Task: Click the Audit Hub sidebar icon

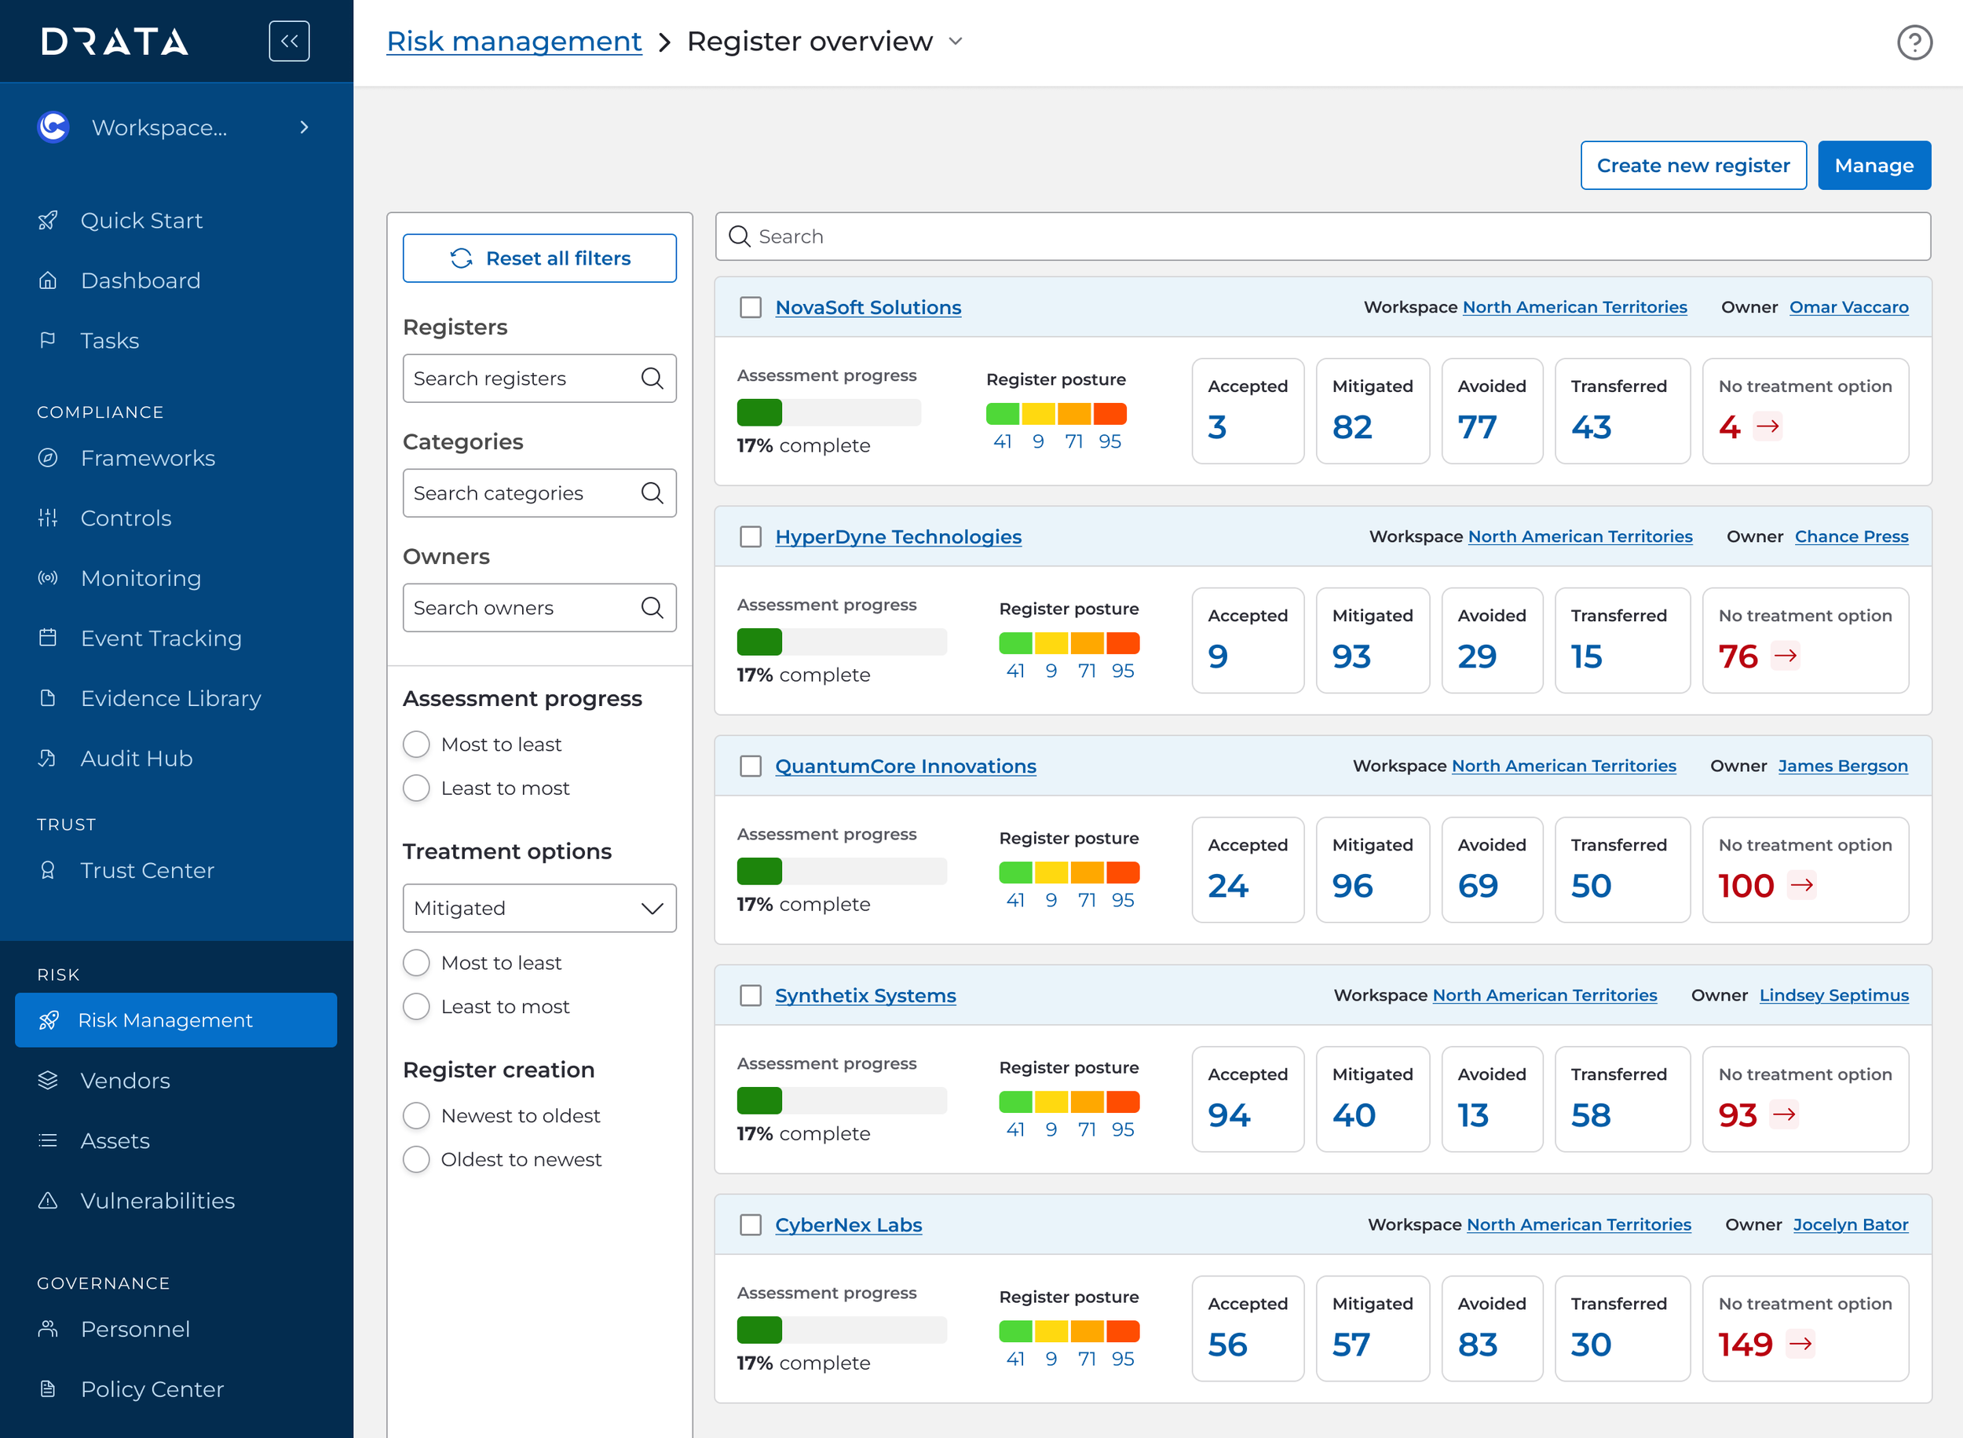Action: 48,758
